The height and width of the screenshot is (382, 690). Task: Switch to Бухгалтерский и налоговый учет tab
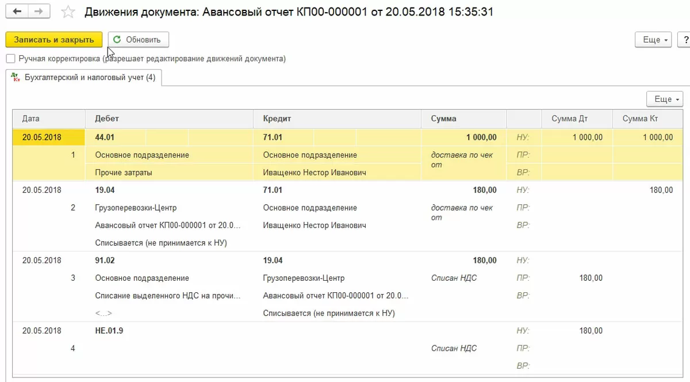tap(90, 78)
